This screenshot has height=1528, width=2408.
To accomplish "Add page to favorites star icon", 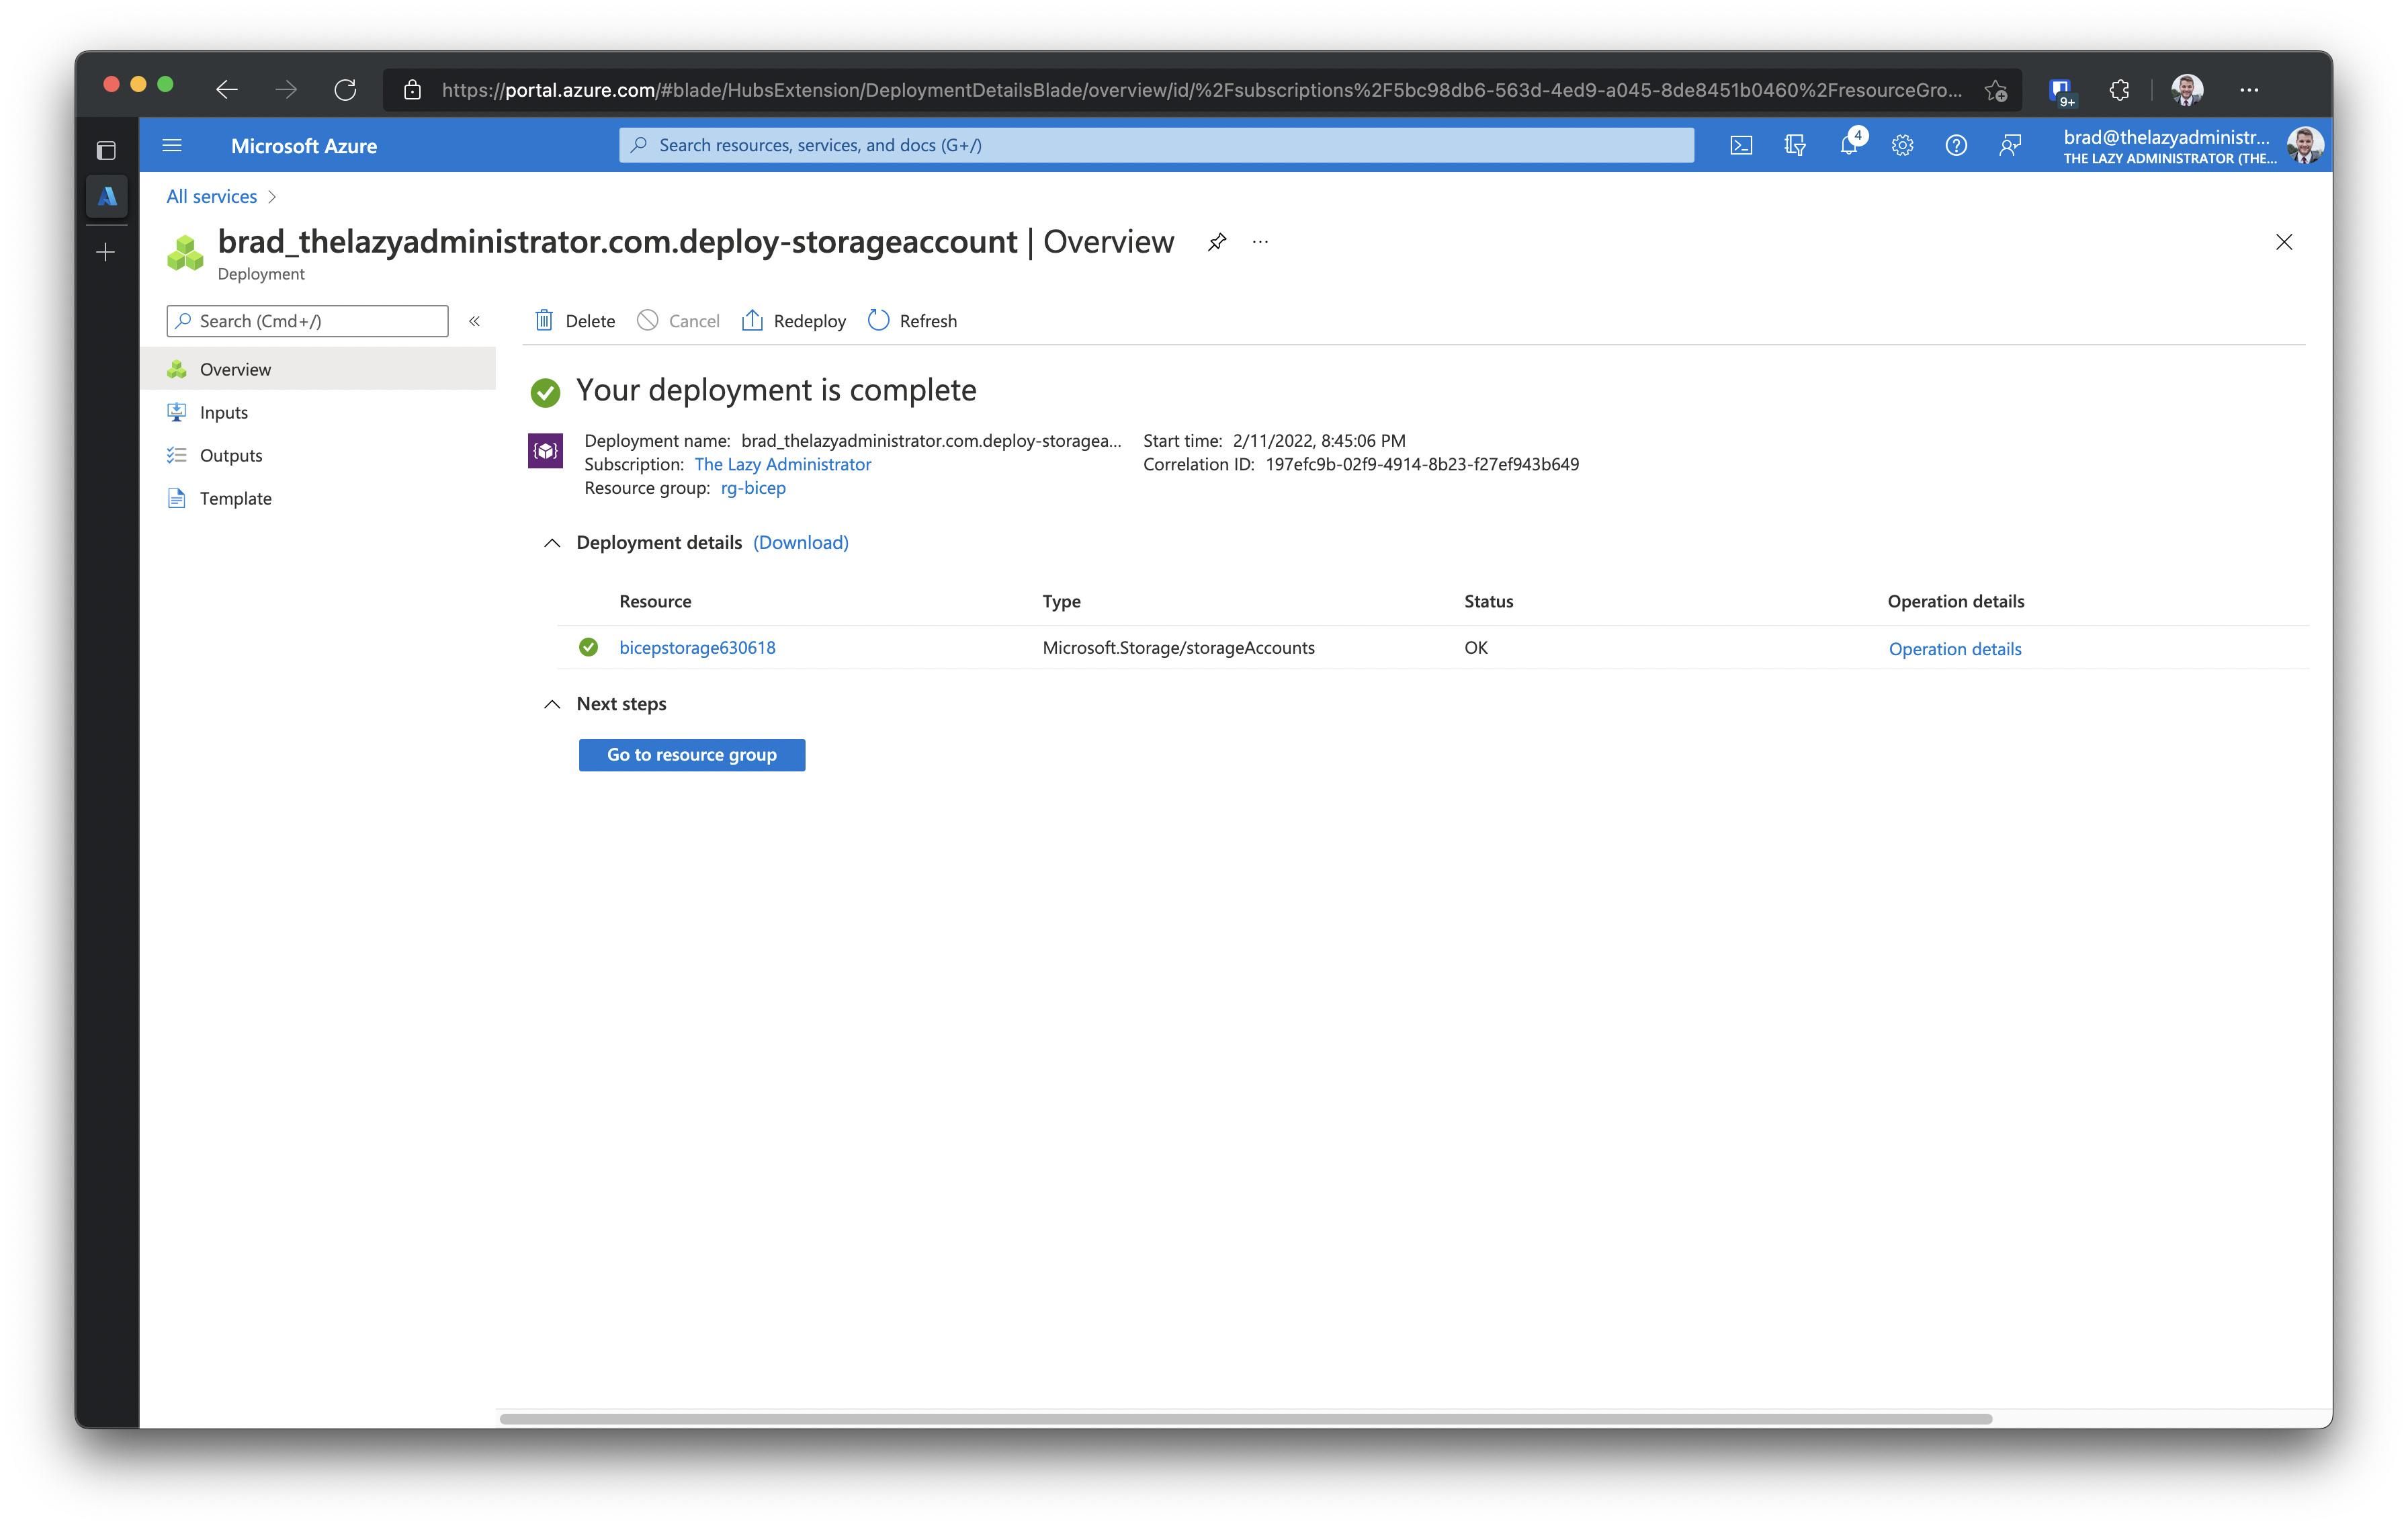I will coord(1996,90).
